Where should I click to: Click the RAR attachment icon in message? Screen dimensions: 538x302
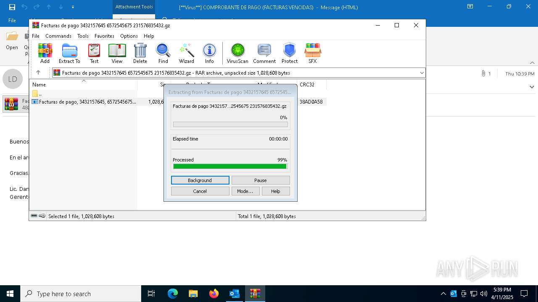11,104
